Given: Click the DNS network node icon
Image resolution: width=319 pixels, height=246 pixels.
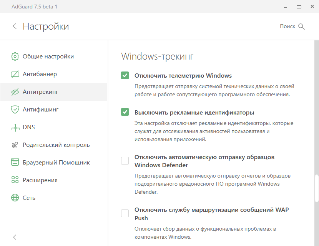Looking at the screenshot, I should [x=15, y=127].
